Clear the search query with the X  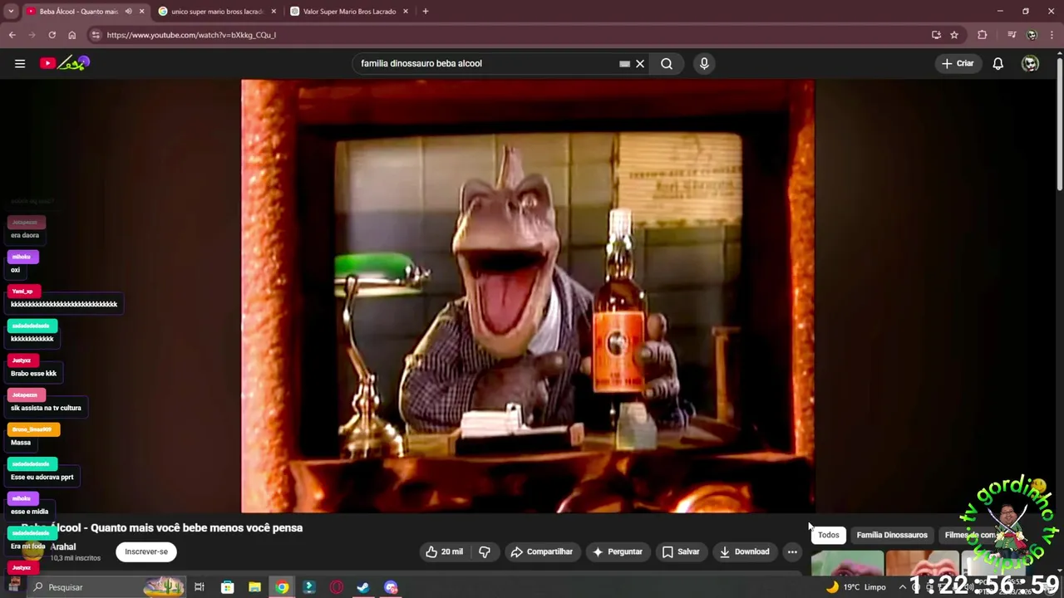pyautogui.click(x=640, y=63)
